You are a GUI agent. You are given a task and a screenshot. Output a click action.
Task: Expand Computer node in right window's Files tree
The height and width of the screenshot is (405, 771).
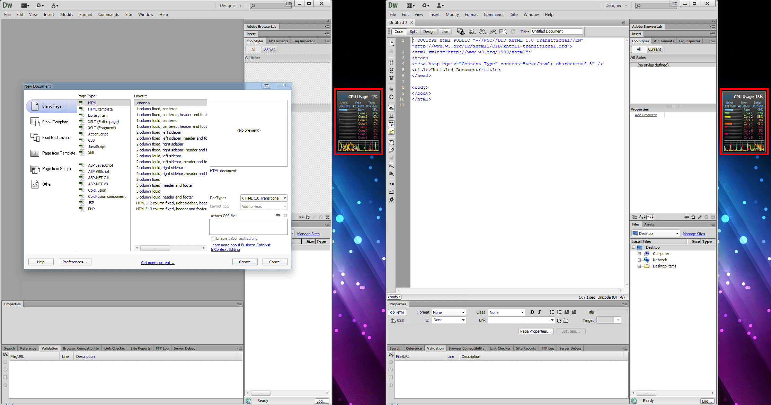(x=639, y=254)
